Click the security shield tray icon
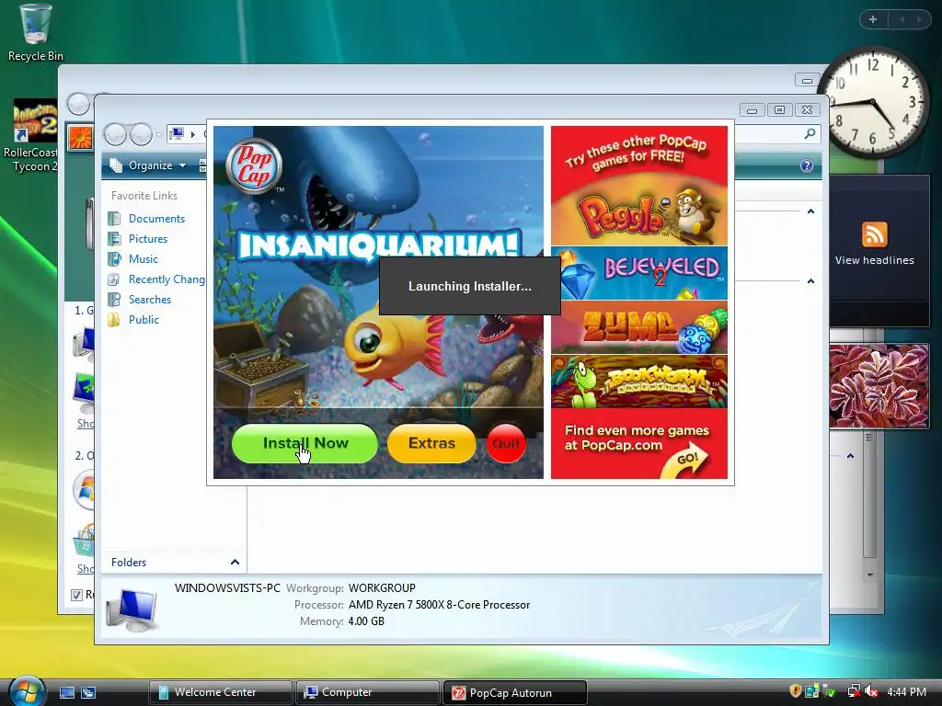Image resolution: width=942 pixels, height=706 pixels. coord(796,691)
